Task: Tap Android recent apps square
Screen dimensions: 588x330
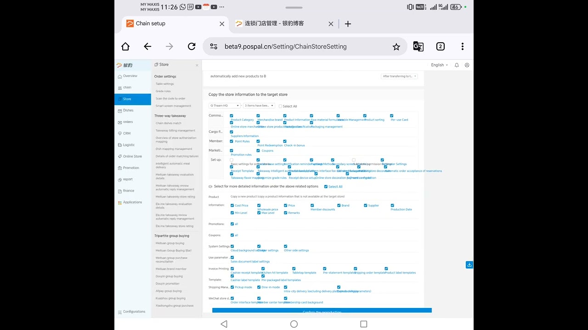Action: (364, 324)
